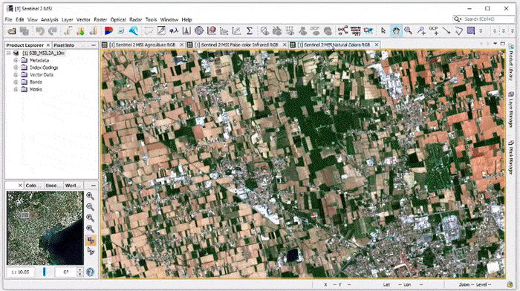Open the Raster menu
Screen dimensions: 520x291
pyautogui.click(x=100, y=19)
